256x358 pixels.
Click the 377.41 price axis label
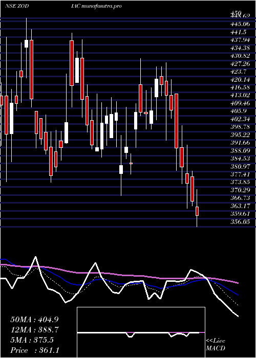(240, 174)
